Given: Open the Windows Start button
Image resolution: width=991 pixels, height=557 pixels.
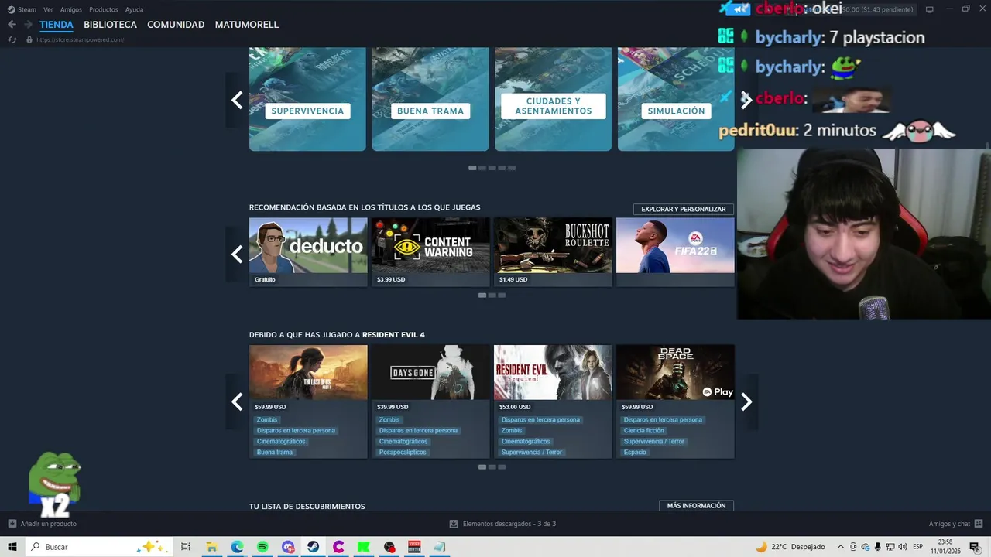Looking at the screenshot, I should [12, 547].
